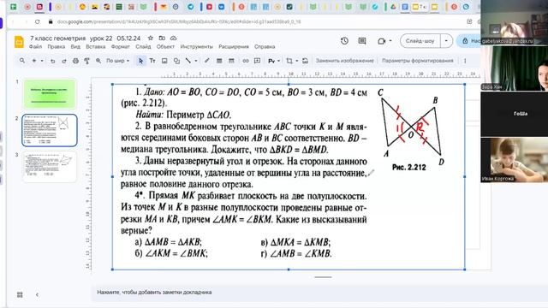Click the insert image icon

click(x=164, y=61)
